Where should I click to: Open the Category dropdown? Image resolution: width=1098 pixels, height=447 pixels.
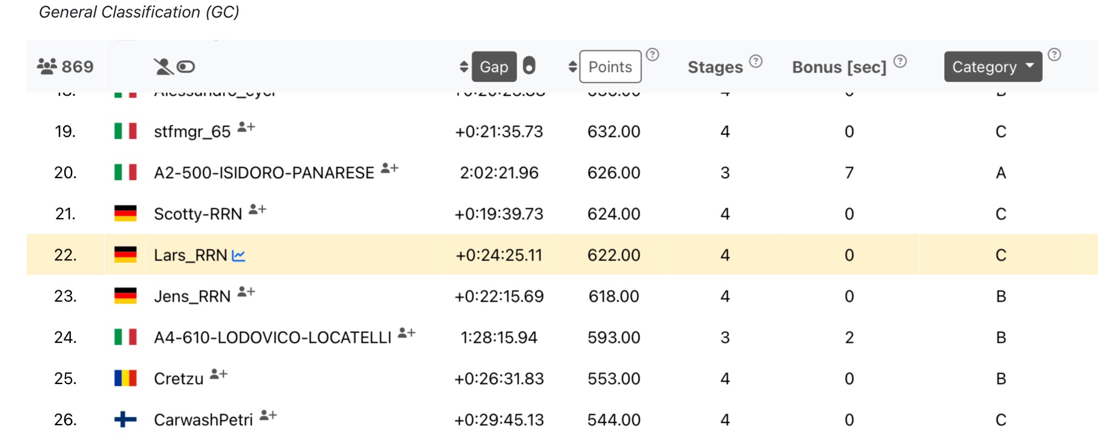pyautogui.click(x=993, y=67)
